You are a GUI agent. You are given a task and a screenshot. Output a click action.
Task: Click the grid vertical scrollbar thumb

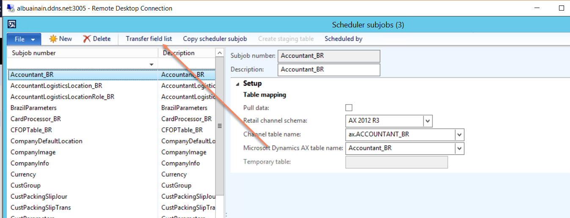(x=219, y=126)
